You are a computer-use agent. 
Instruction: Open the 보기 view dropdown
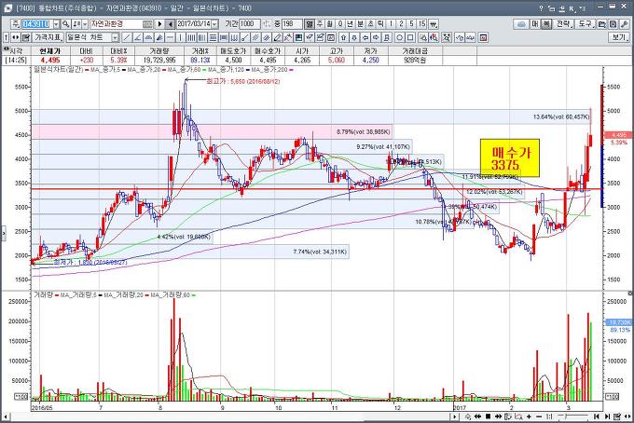click(619, 37)
